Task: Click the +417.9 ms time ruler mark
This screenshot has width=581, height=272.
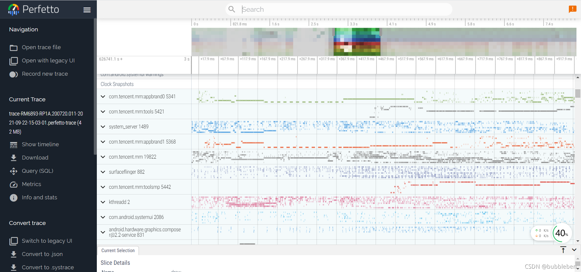Action: (x=366, y=59)
